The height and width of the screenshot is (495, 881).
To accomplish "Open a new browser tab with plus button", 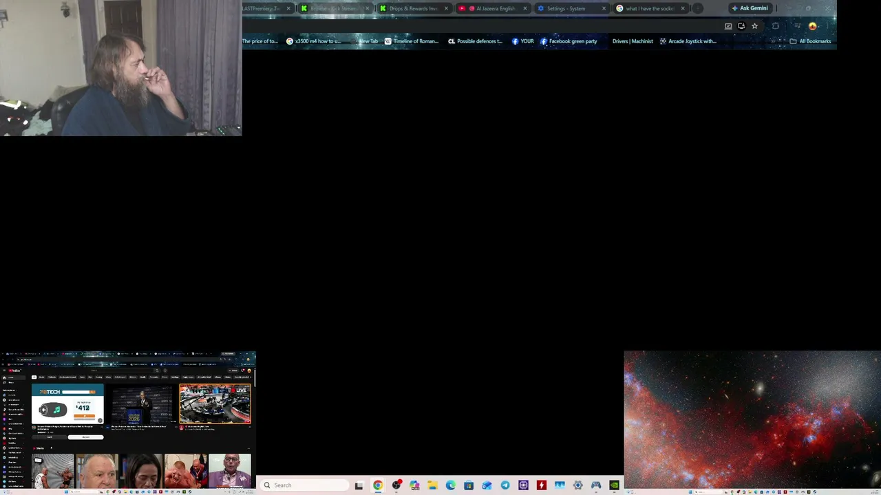I will pos(698,8).
